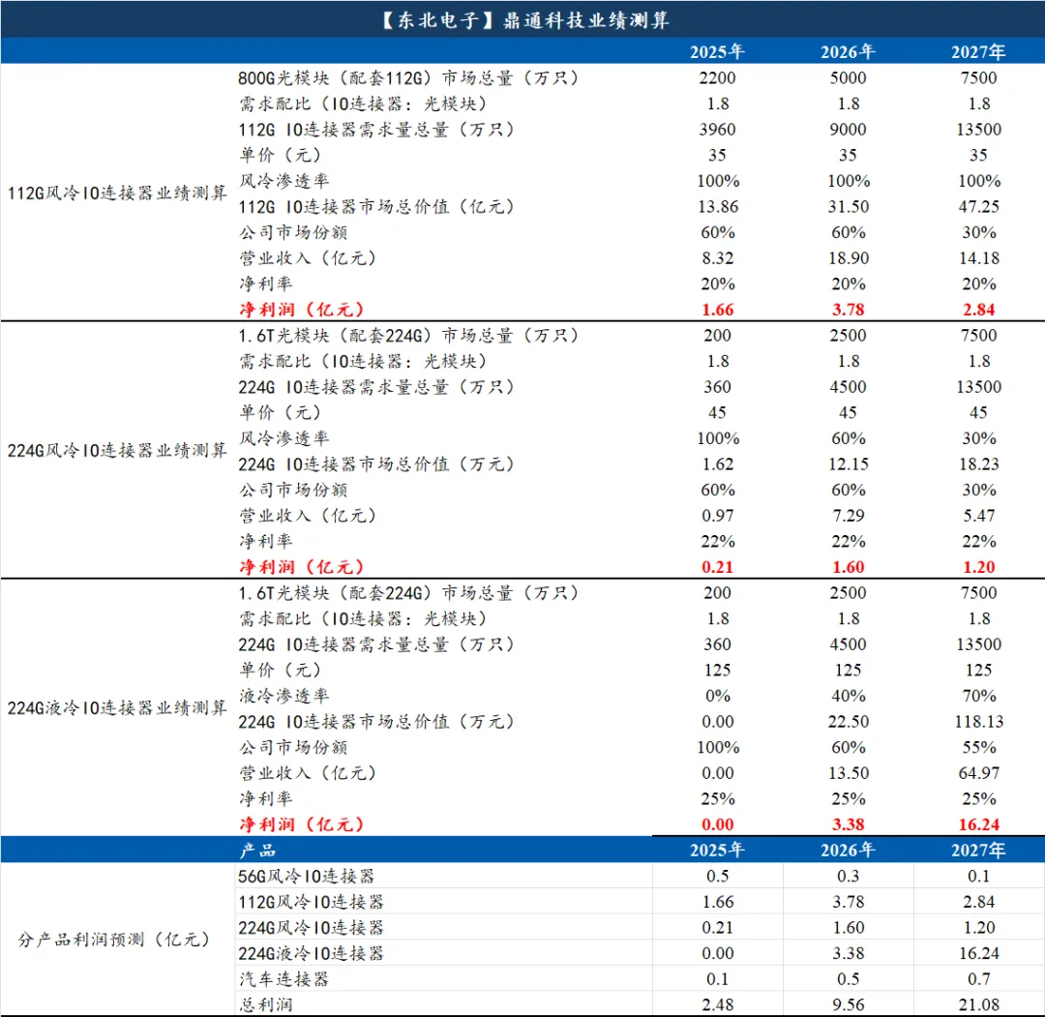Click revenue value 5.47
The height and width of the screenshot is (1017, 1045).
(978, 516)
